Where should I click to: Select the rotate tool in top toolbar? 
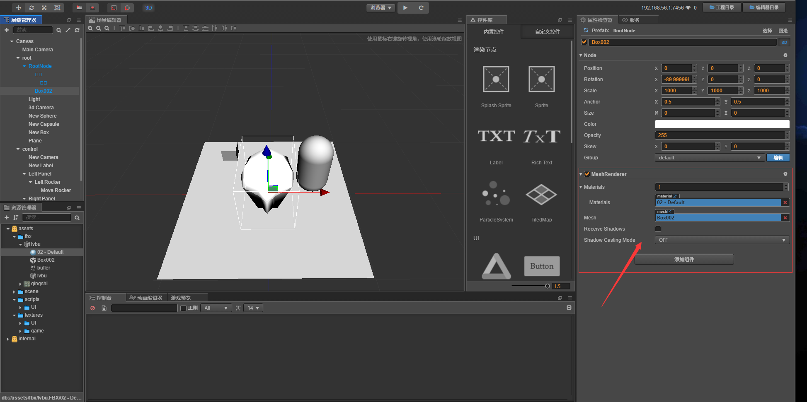point(32,8)
